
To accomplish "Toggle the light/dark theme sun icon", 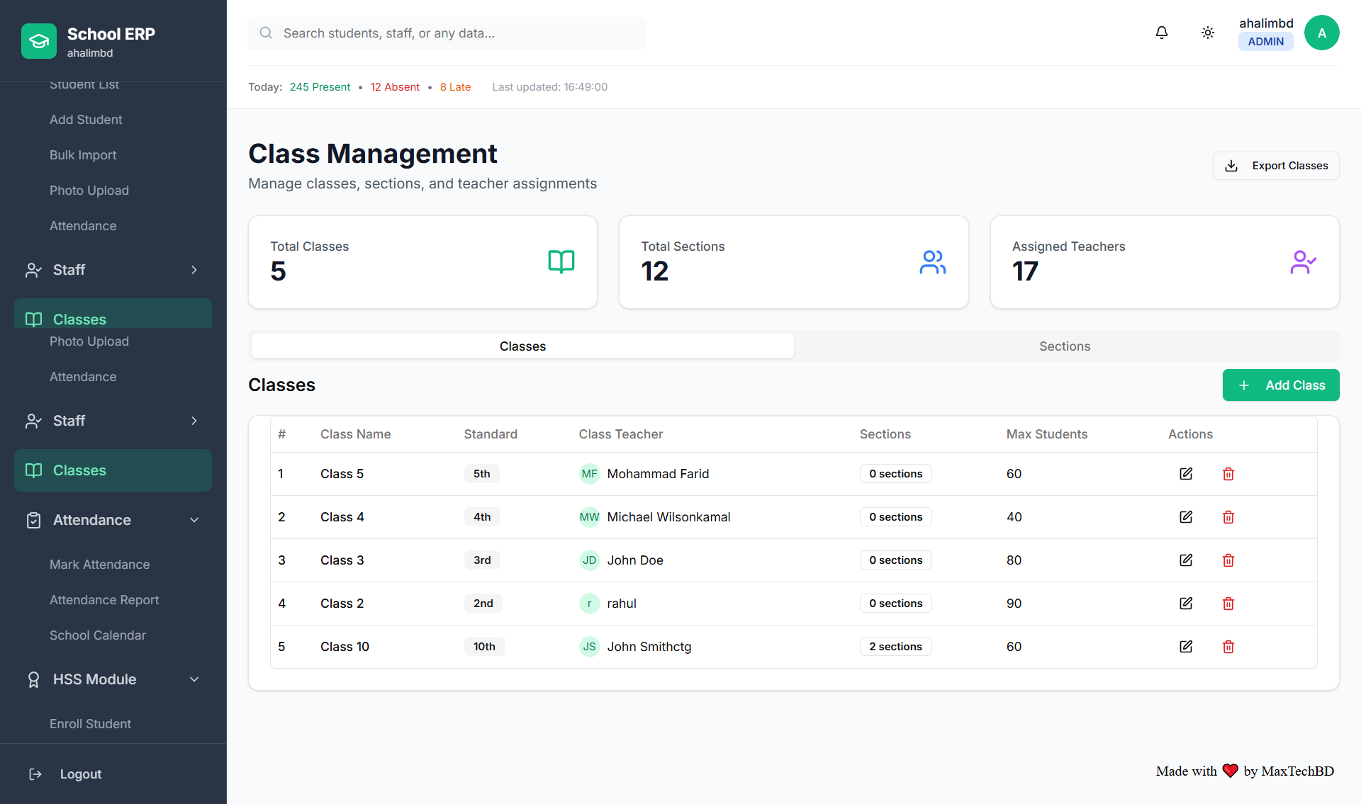I will pos(1208,33).
